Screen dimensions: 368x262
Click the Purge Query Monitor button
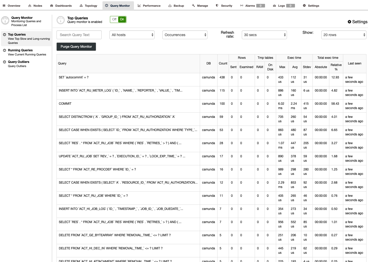pos(76,47)
